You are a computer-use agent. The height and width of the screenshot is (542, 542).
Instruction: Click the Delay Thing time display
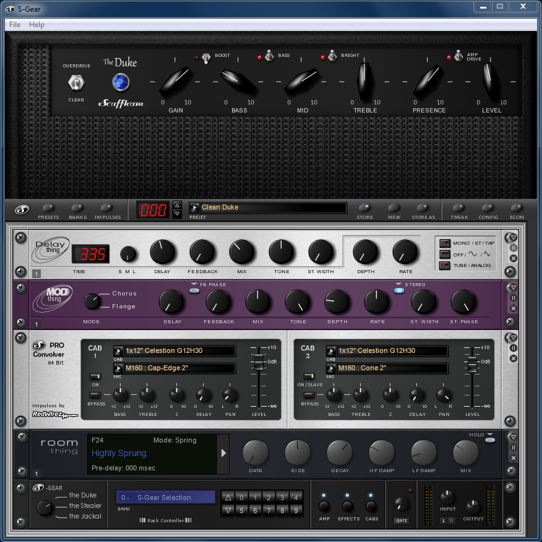coord(91,254)
